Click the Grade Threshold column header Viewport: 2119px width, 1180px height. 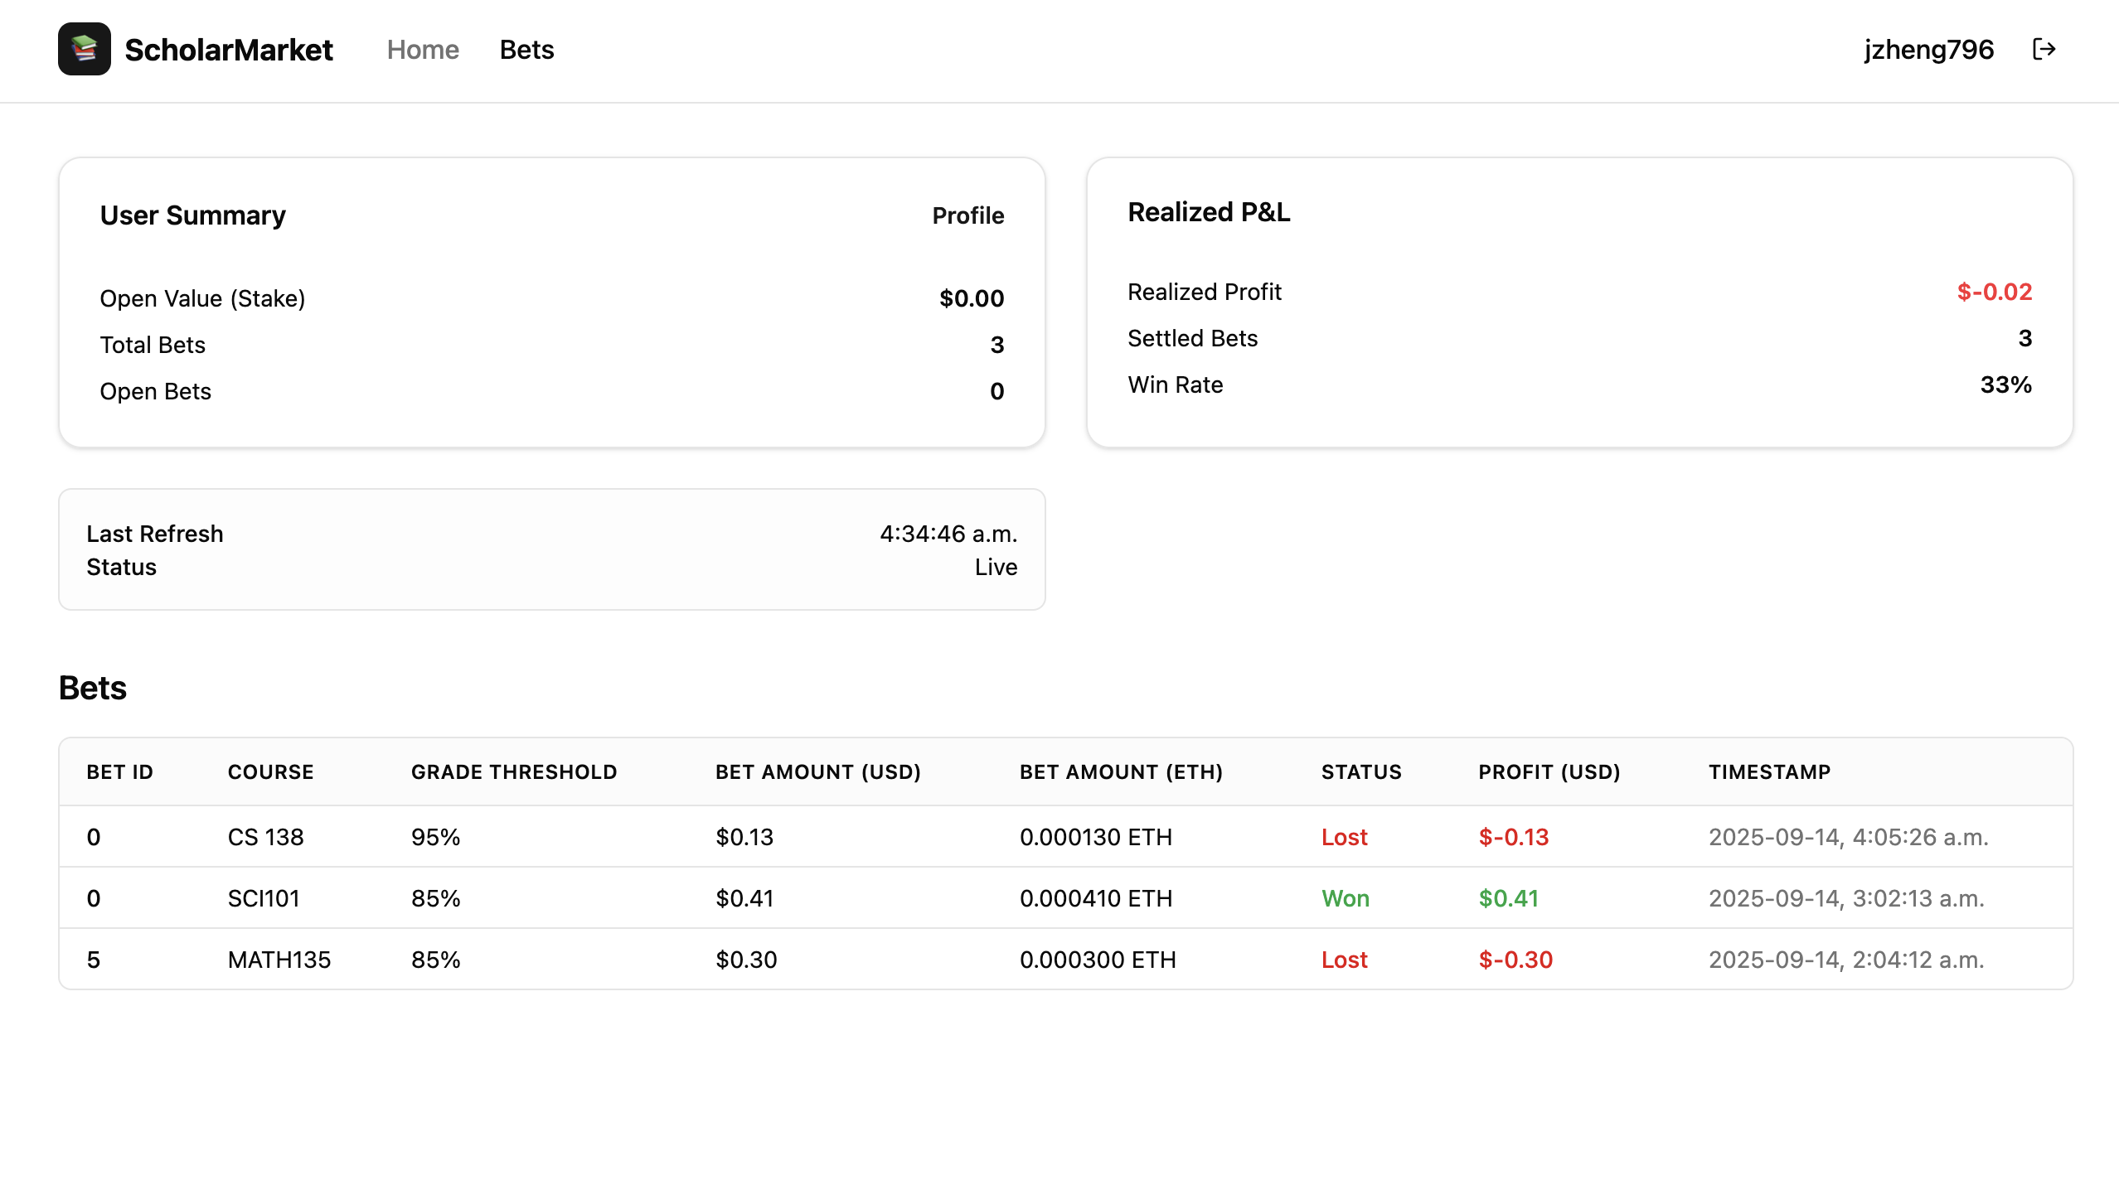click(x=514, y=772)
